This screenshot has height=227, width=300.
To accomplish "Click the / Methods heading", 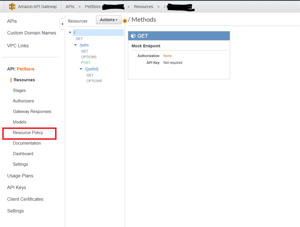I will pos(142,20).
